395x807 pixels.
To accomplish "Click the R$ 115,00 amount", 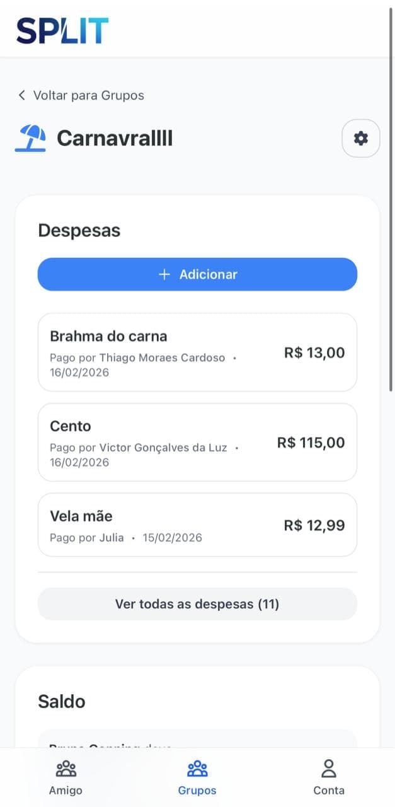I will pyautogui.click(x=311, y=443).
